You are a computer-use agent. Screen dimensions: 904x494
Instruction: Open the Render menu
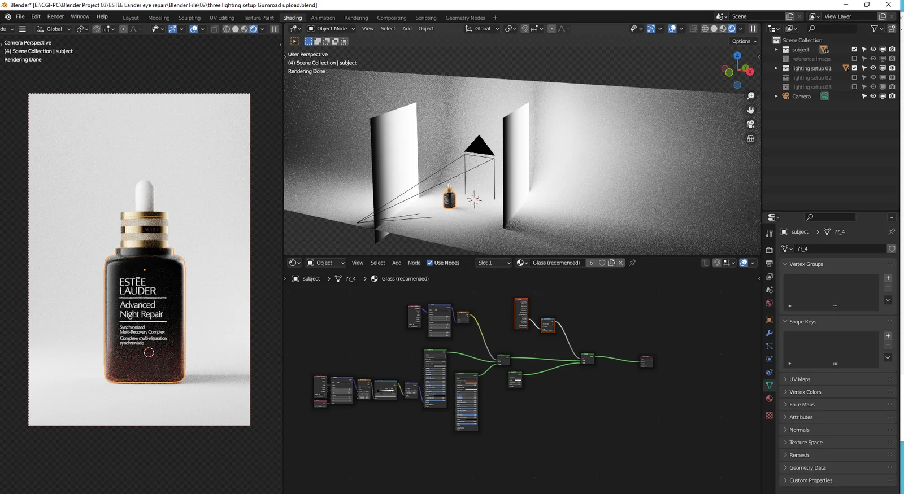pyautogui.click(x=55, y=16)
